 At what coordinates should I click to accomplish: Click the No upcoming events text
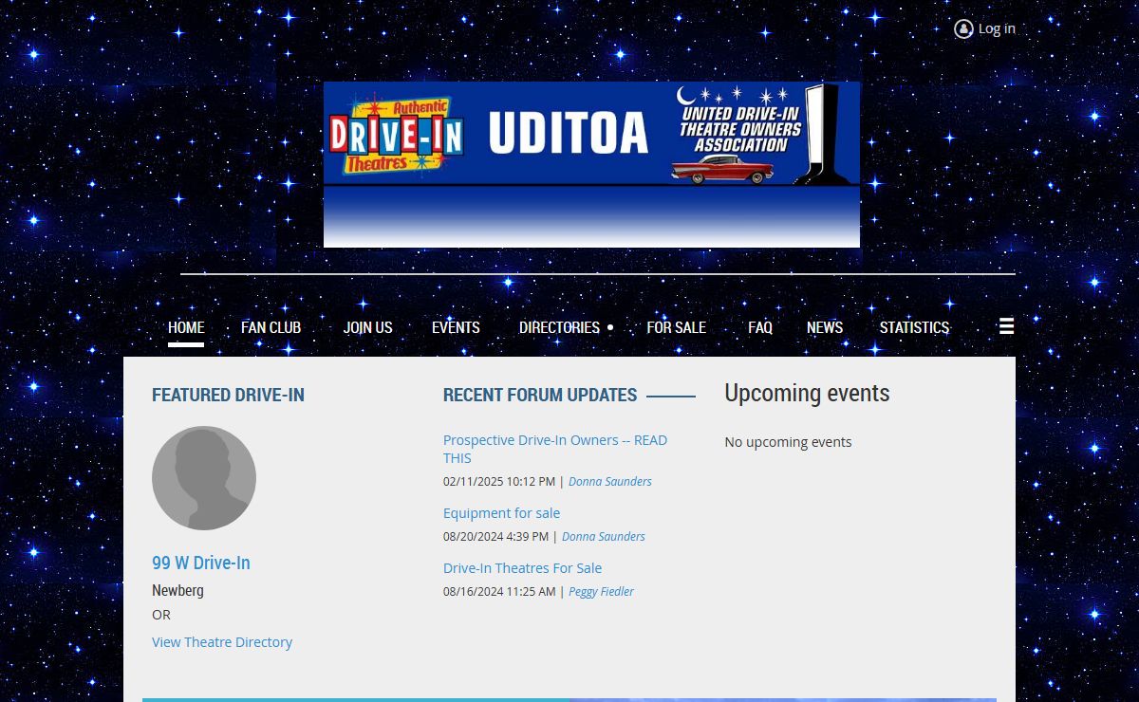[x=788, y=442]
